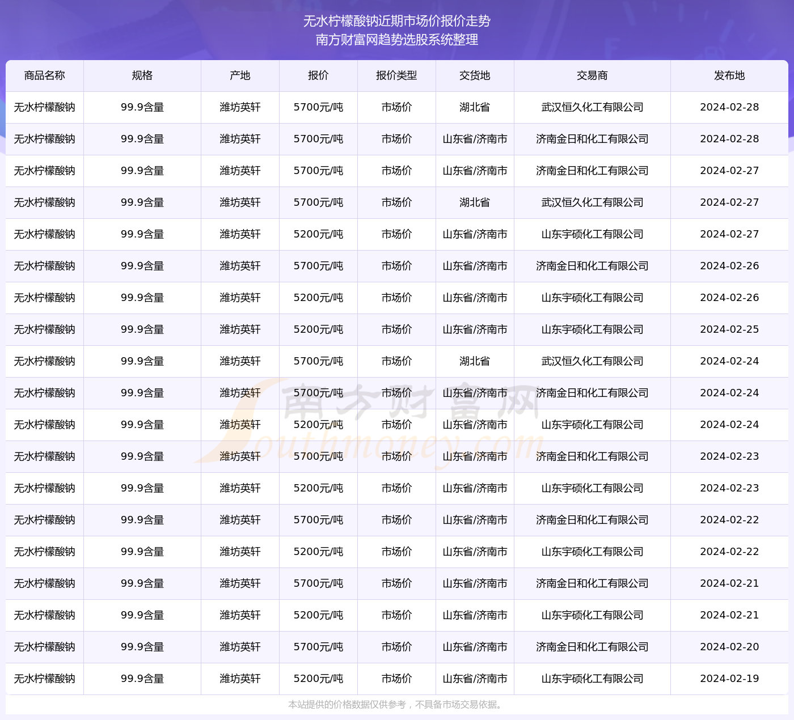Click the 交易商 column header
The image size is (794, 720).
592,75
